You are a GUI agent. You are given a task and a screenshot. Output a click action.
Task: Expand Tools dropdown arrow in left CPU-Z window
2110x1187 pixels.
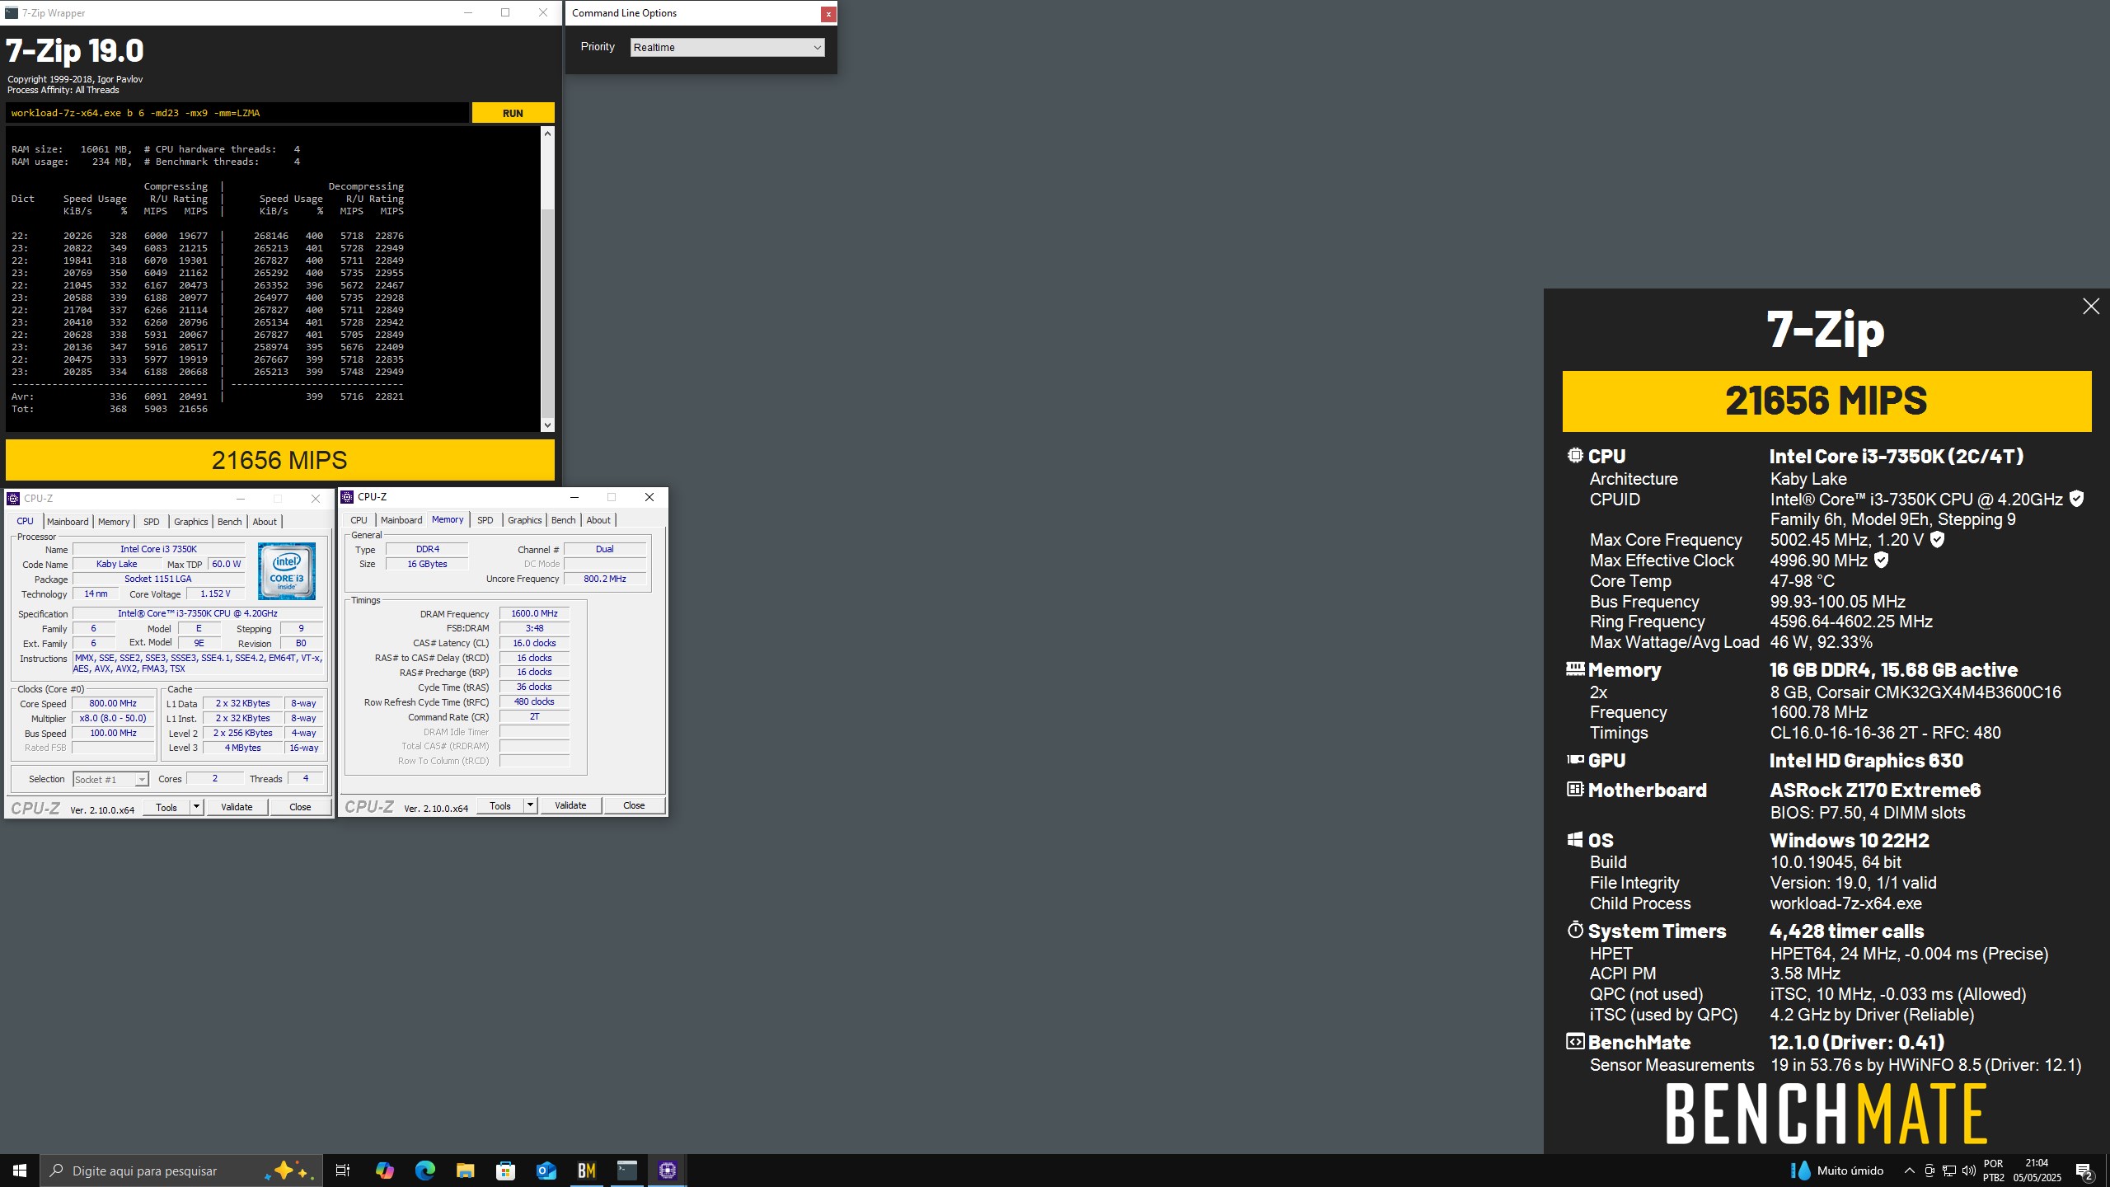pyautogui.click(x=197, y=808)
